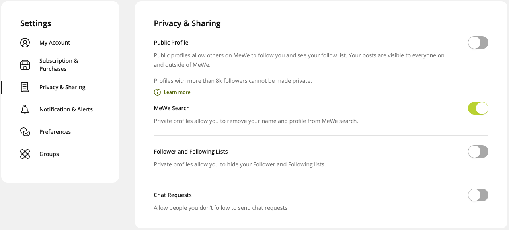Click the Notification & Alerts bell icon

pyautogui.click(x=25, y=109)
